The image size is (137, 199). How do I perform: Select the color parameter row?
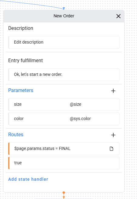point(64,119)
